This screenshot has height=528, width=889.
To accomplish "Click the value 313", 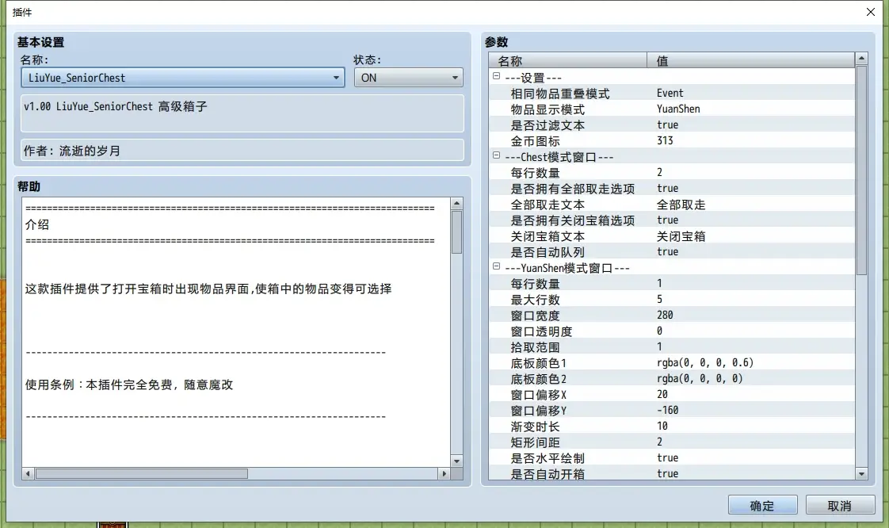I will tap(665, 140).
